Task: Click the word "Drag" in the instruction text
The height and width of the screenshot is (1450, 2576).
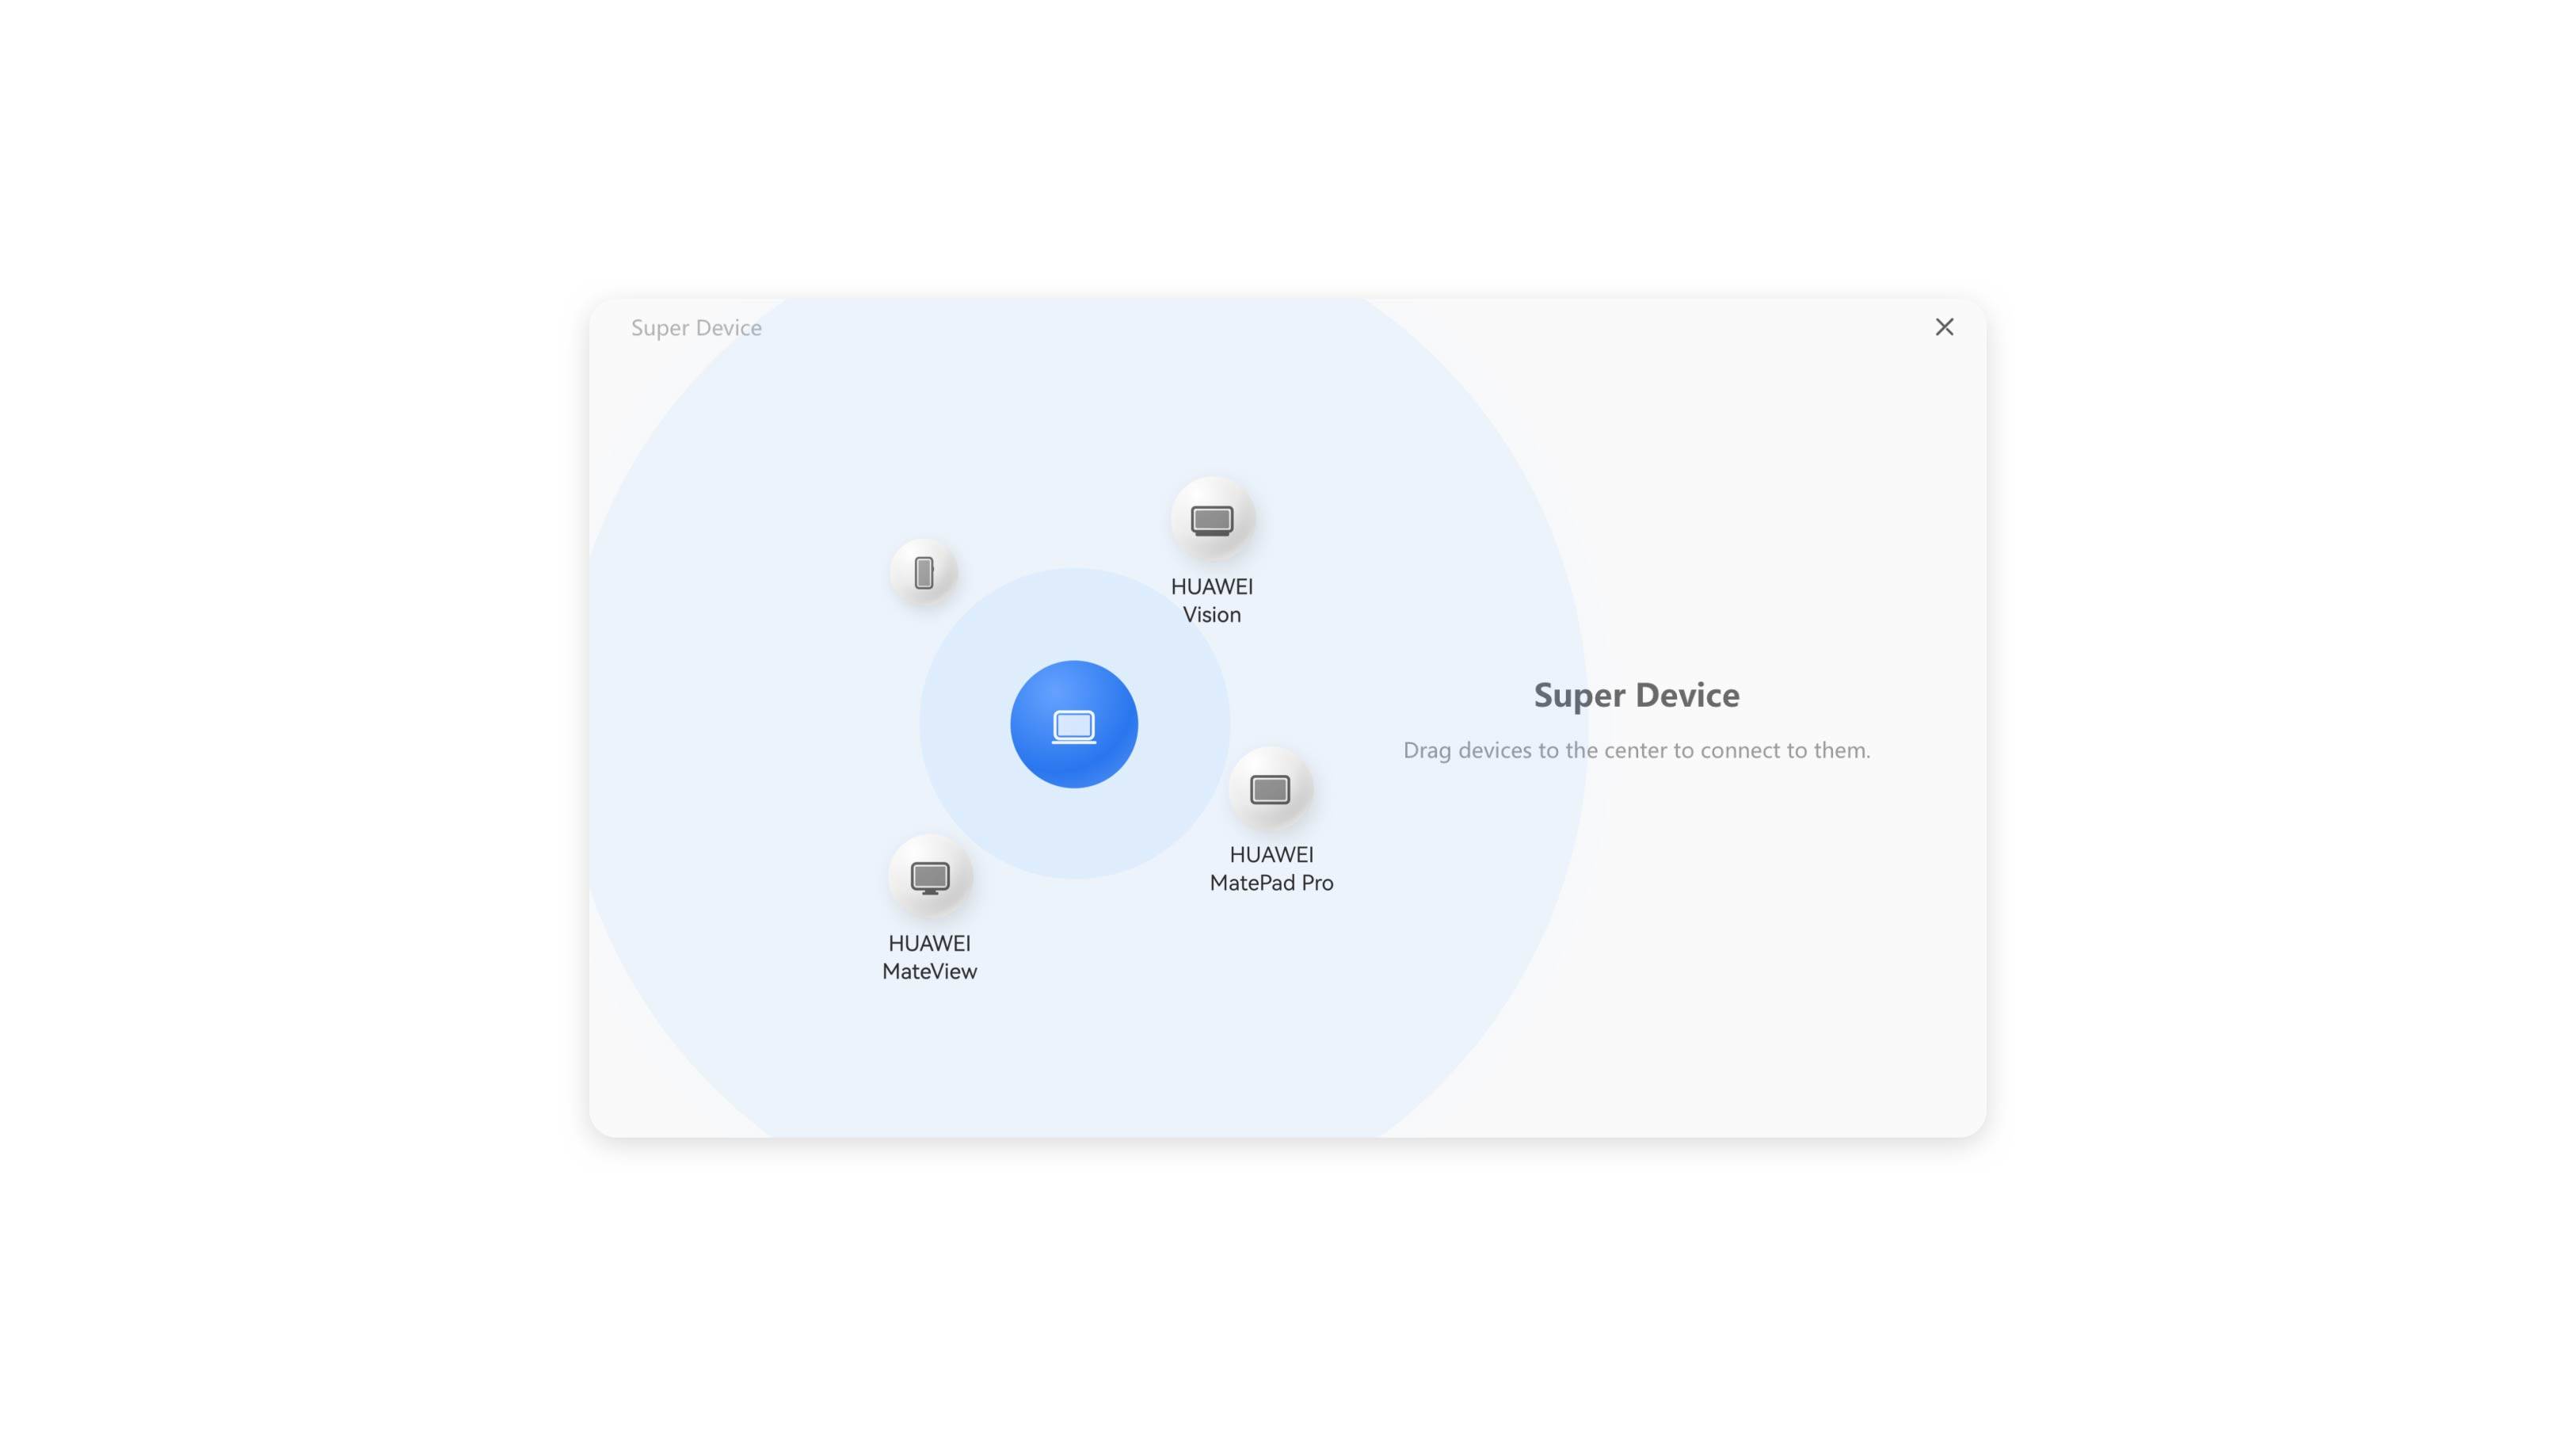Action: (x=1427, y=750)
